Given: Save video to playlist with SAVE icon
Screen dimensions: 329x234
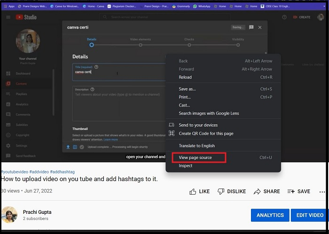Looking at the screenshot, I should pyautogui.click(x=291, y=191).
